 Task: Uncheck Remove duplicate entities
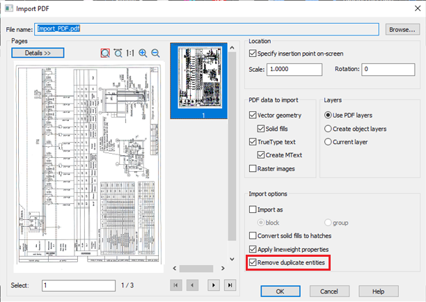(253, 262)
